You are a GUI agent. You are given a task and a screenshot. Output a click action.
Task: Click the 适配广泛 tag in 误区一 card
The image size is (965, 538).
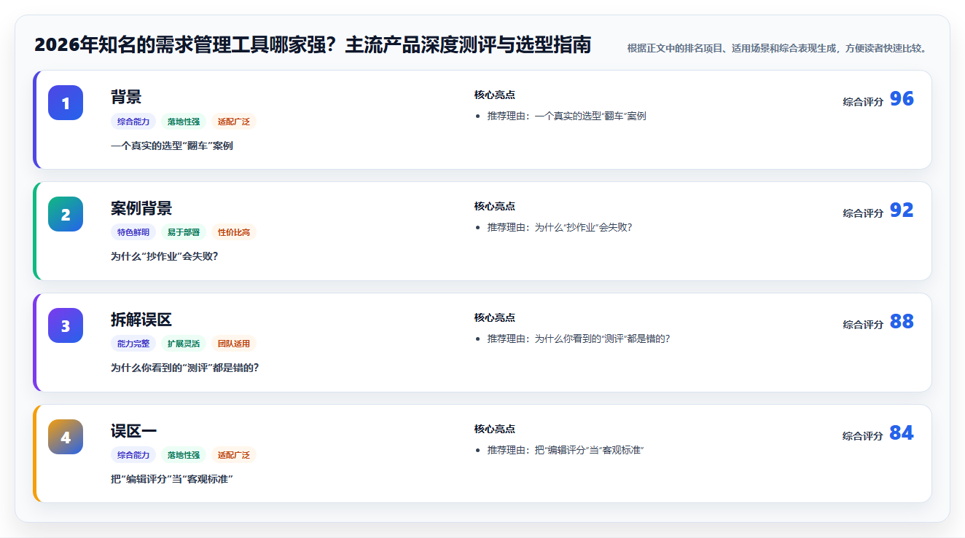pos(234,455)
